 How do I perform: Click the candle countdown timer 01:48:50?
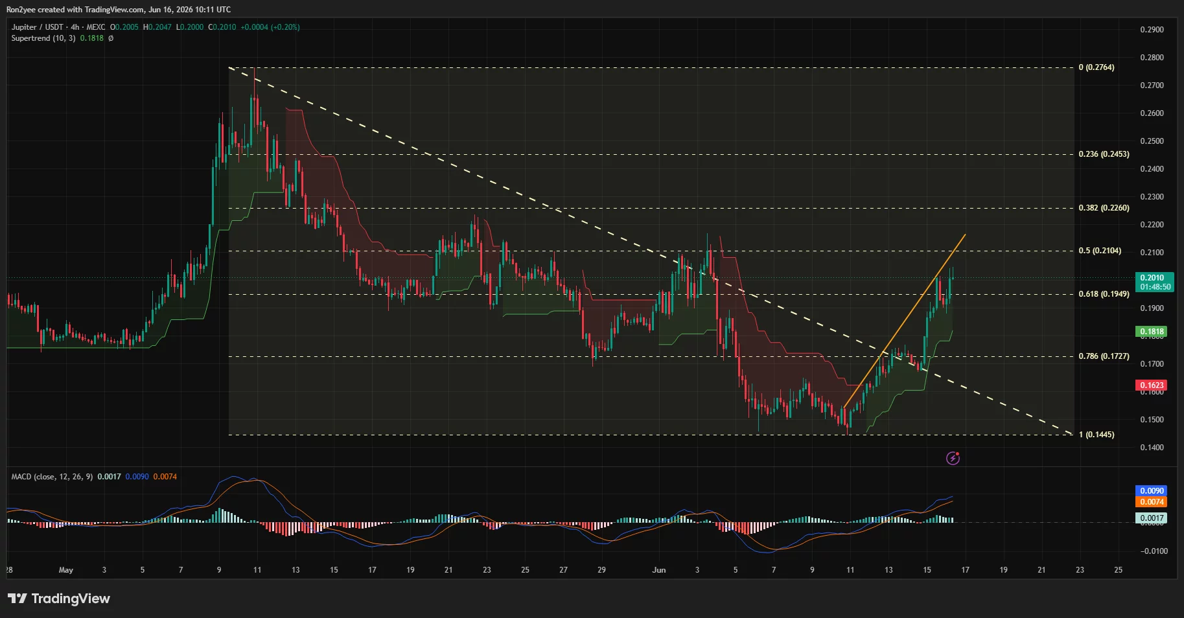1155,287
